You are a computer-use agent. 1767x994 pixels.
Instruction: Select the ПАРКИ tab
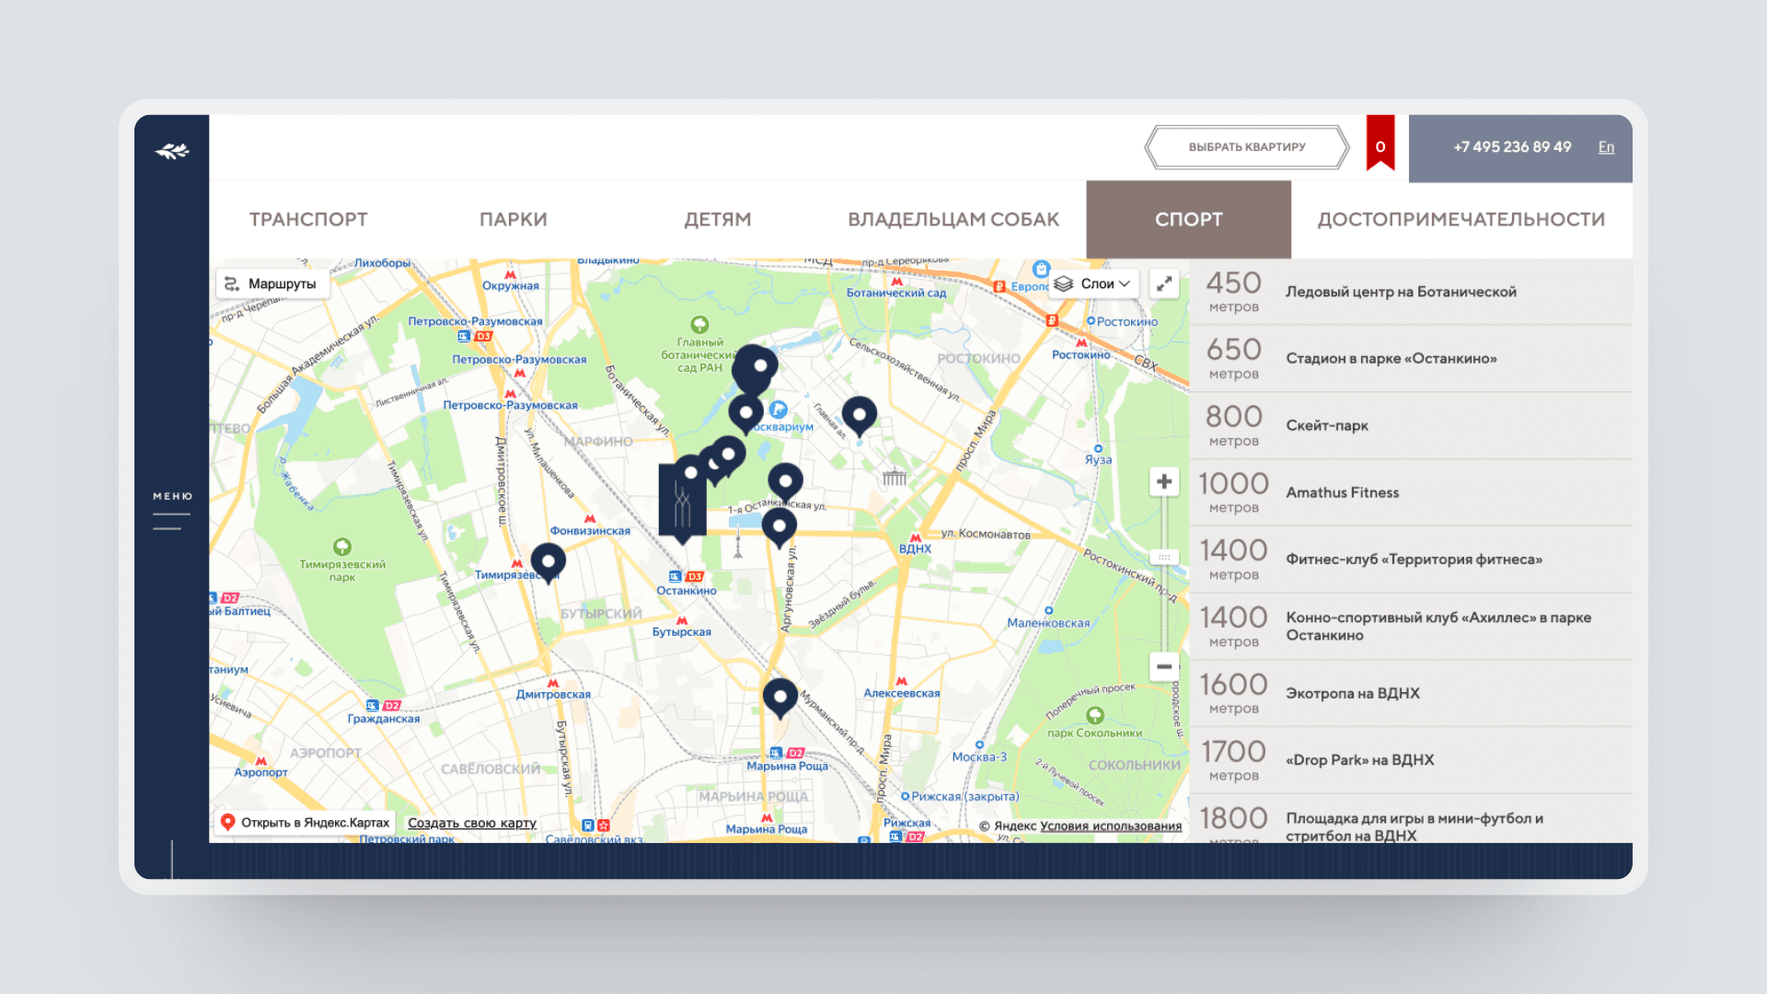513,220
